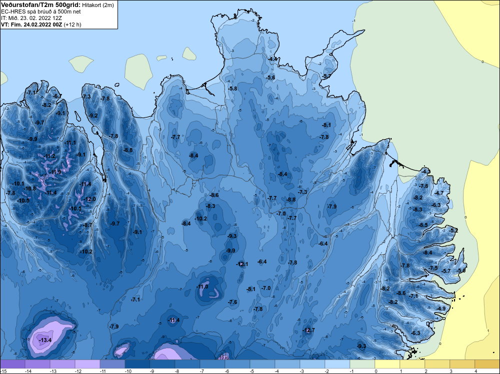
Task: Click the -9.2 temperature value
Action: (93, 115)
